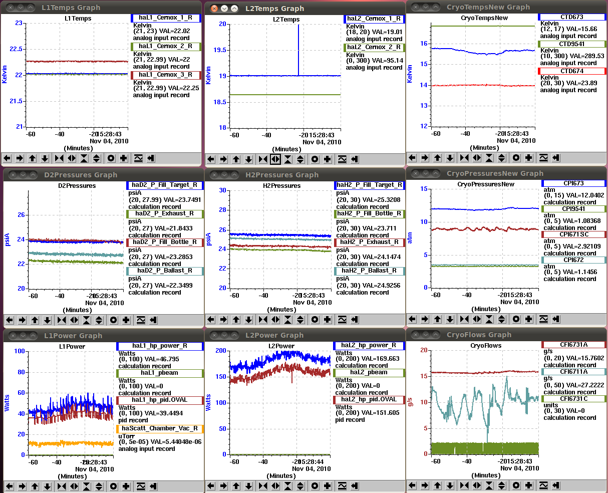This screenshot has width=608, height=493.
Task: Click the hourglass vertical-zoom icon in L2Temps toolbar
Action: pyautogui.click(x=288, y=159)
